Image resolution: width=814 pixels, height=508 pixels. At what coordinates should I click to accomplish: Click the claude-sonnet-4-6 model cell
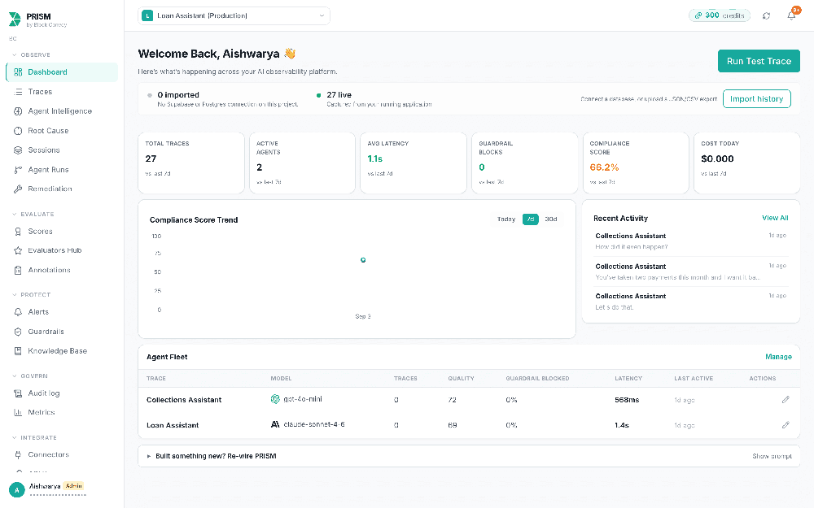pyautogui.click(x=308, y=424)
